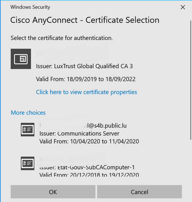Click the Select the certificate for authentication text

(62, 38)
